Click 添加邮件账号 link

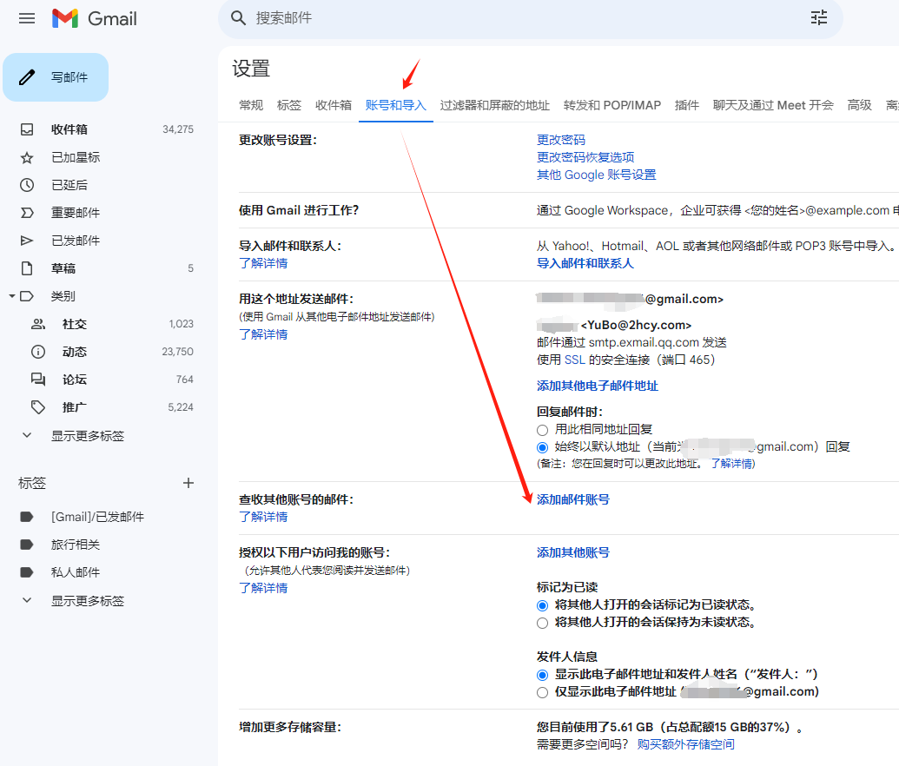click(x=572, y=500)
